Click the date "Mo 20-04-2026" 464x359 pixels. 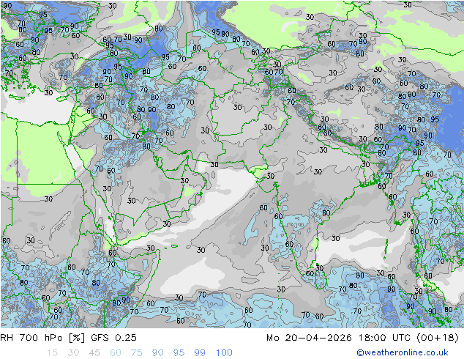click(x=309, y=338)
